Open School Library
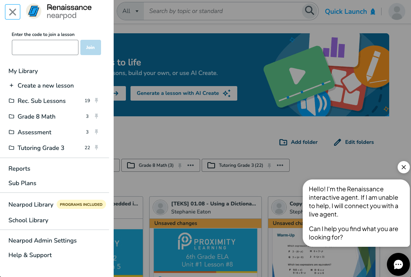Image resolution: width=411 pixels, height=277 pixels. pos(28,220)
